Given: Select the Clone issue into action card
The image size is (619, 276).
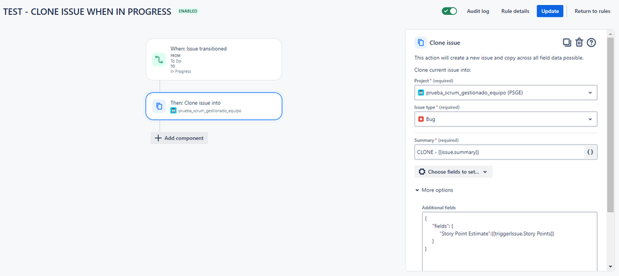Looking at the screenshot, I should [214, 106].
